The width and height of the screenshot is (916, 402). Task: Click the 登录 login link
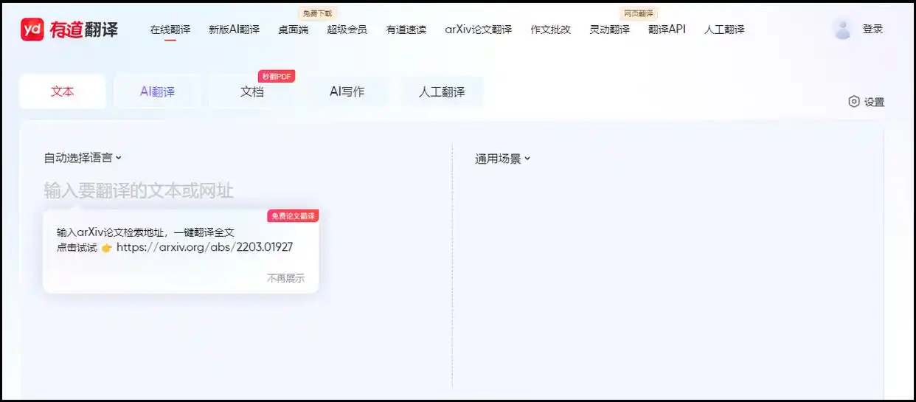coord(872,29)
